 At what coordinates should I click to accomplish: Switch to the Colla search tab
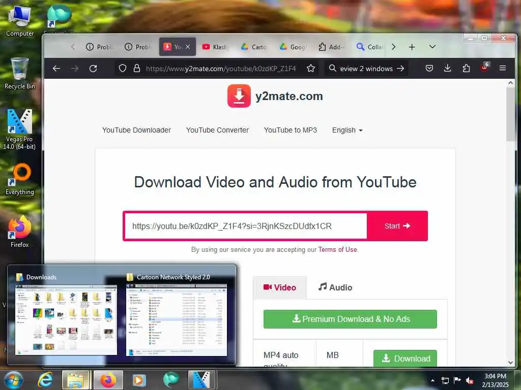(369, 47)
